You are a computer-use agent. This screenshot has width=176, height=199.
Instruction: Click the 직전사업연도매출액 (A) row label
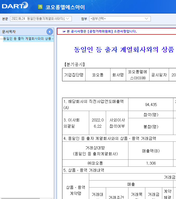click(95, 104)
